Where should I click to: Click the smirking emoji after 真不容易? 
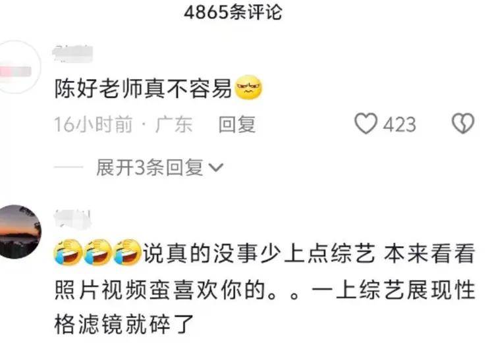point(249,88)
